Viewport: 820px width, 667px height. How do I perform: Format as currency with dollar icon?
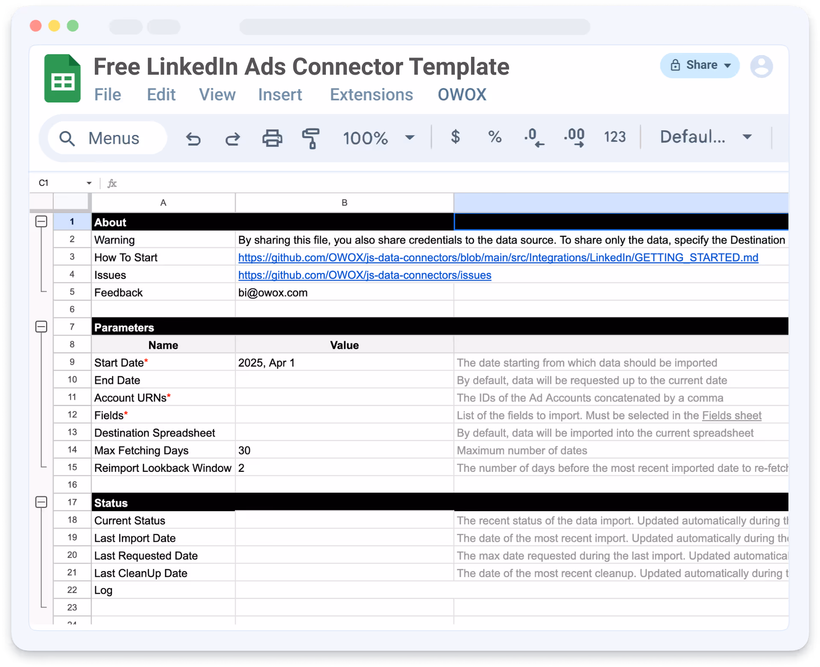(x=455, y=137)
